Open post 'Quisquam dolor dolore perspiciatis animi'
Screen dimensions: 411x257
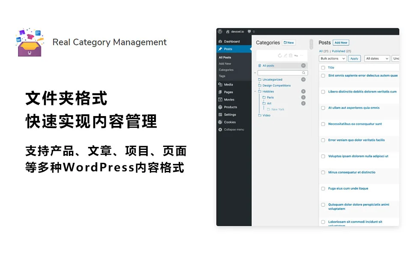359,206
